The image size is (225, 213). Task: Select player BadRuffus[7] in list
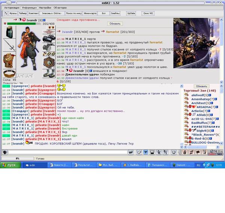(x=201, y=123)
